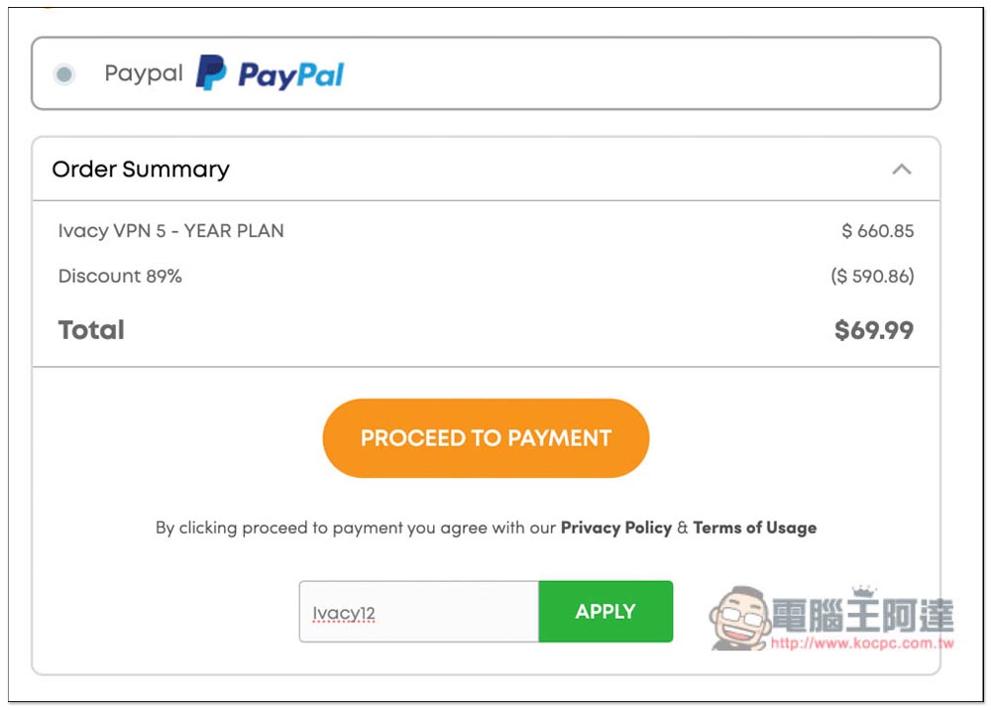The height and width of the screenshot is (710, 991).
Task: Click the Order Summary header
Action: pos(141,169)
